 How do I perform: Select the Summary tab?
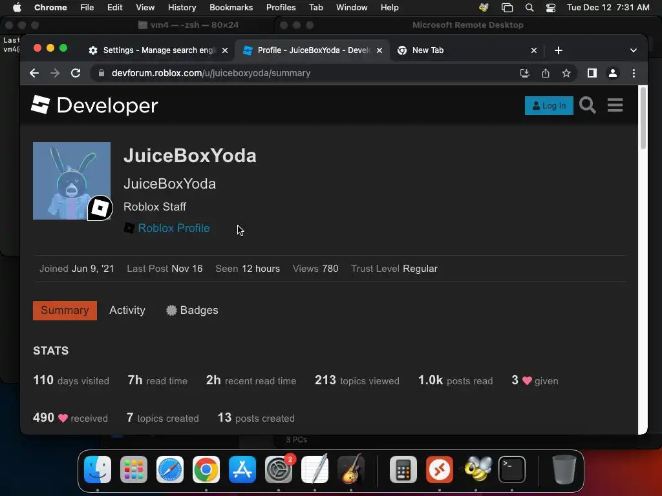coord(65,311)
